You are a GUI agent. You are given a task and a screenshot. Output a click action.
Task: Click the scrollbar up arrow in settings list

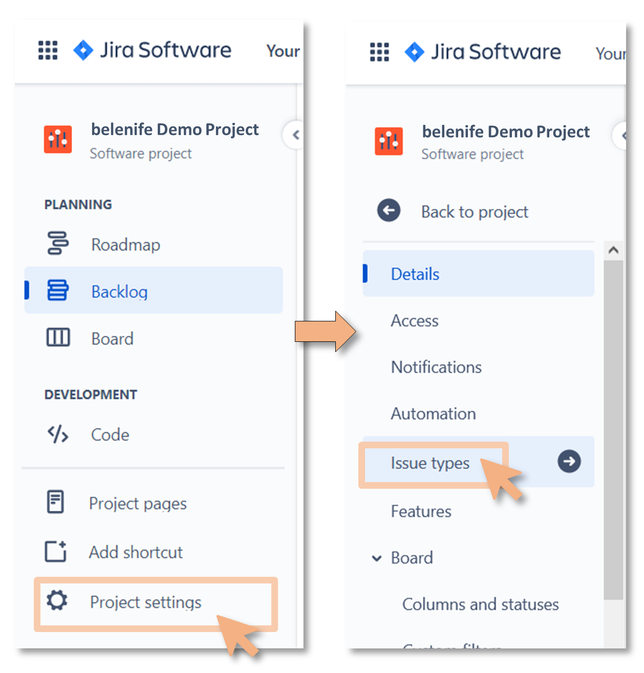tap(613, 250)
